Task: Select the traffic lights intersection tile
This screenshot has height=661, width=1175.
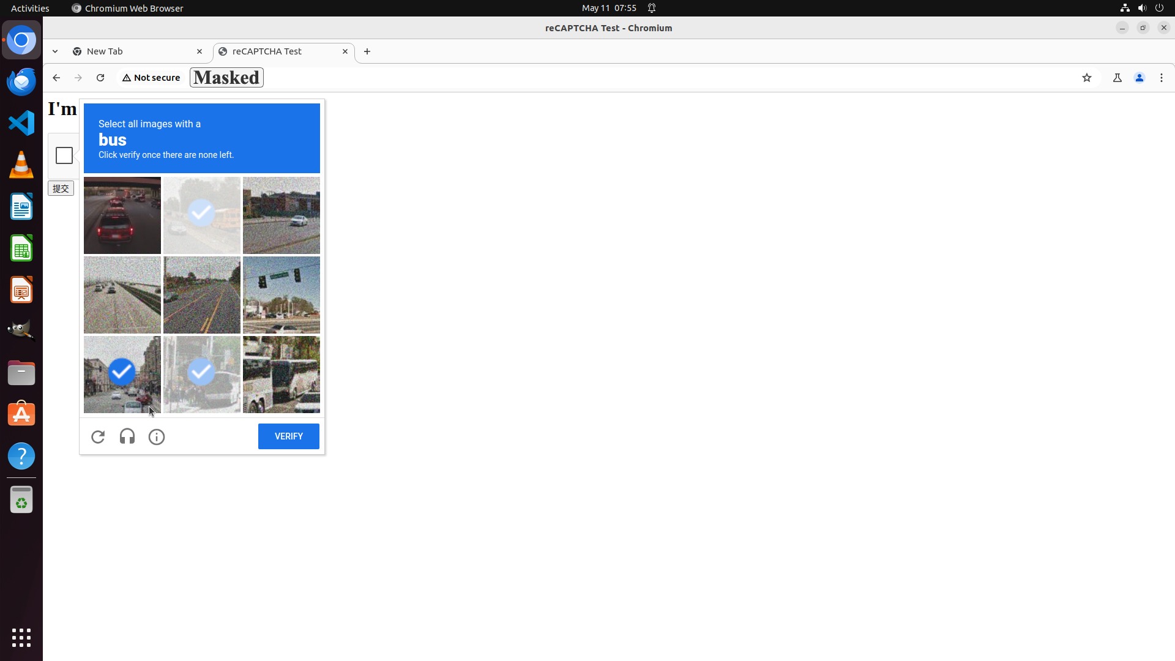Action: (282, 295)
